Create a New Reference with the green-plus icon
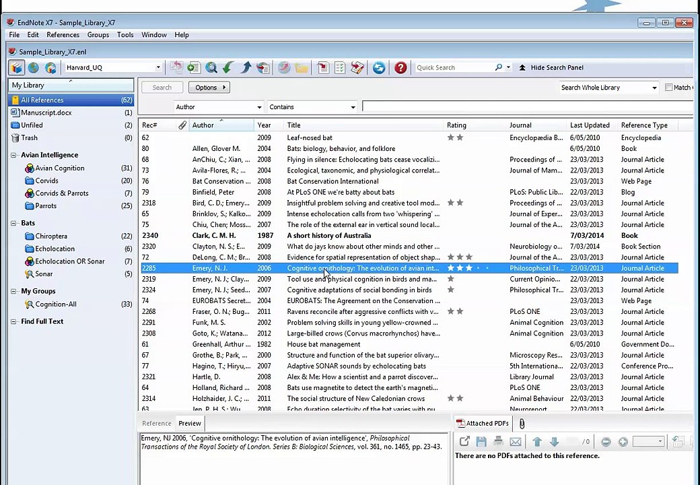700x485 pixels. pos(194,67)
